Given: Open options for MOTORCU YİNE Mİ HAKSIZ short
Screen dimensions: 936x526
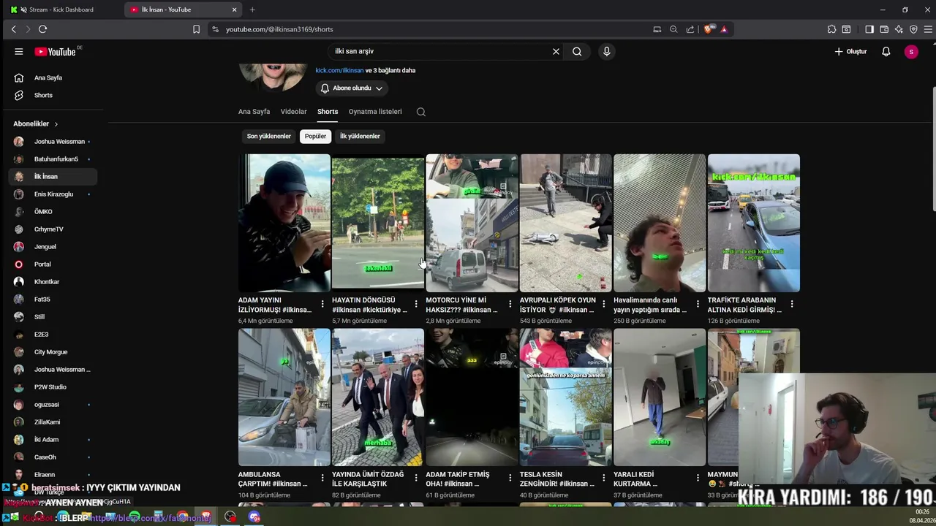Looking at the screenshot, I should 510,304.
